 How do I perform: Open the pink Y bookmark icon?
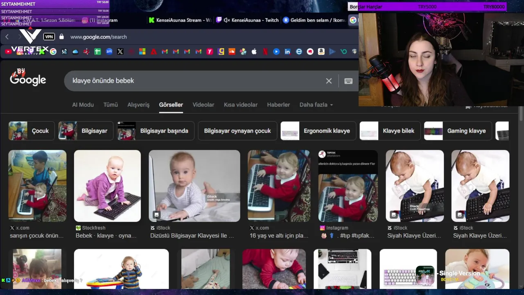pyautogui.click(x=210, y=52)
